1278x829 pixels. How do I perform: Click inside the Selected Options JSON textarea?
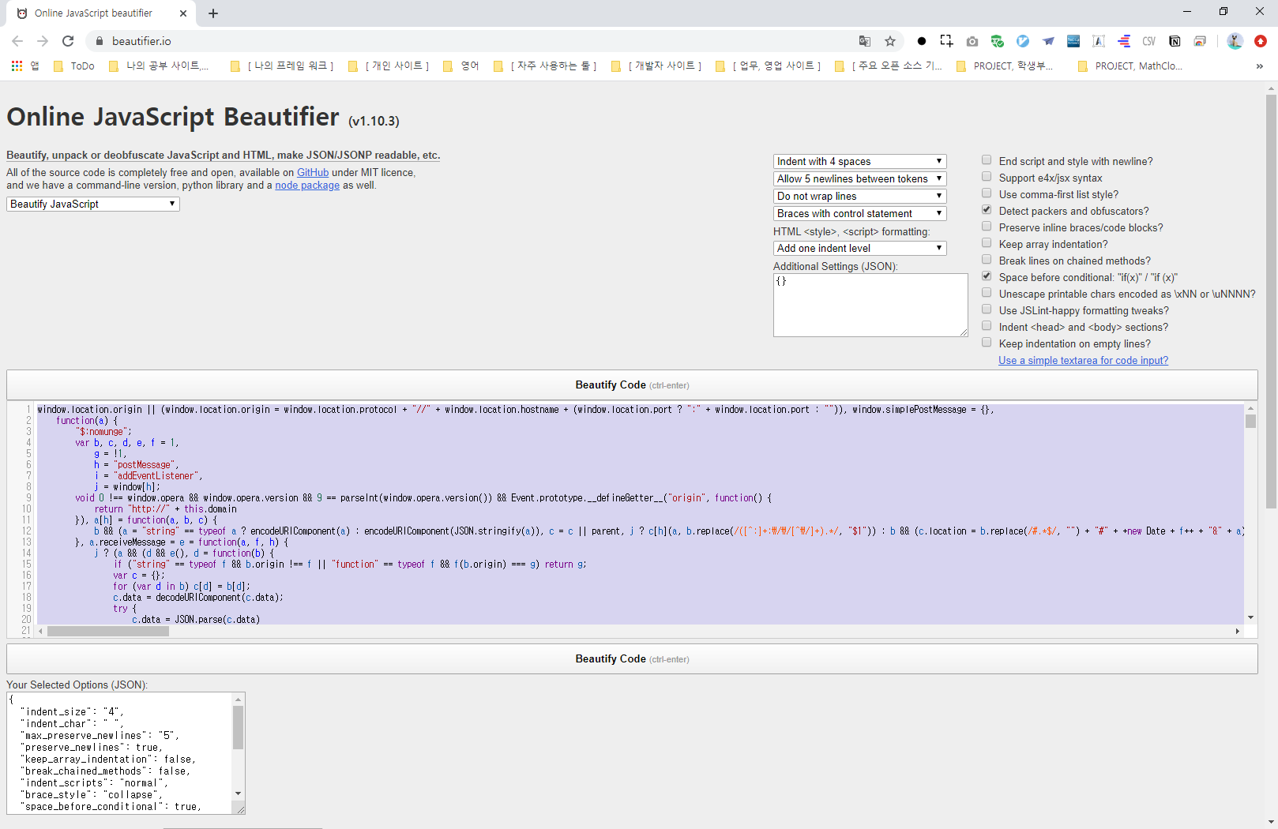click(x=120, y=753)
